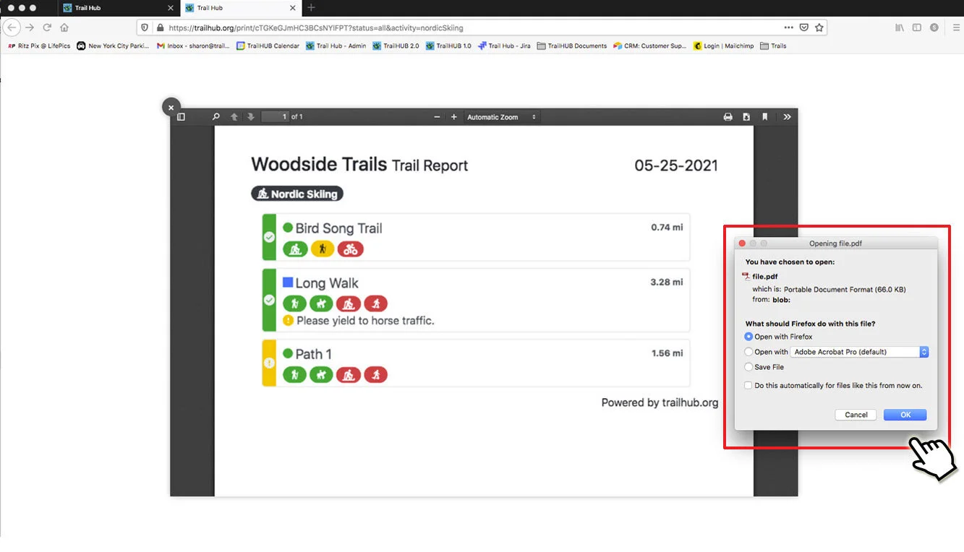Go to previous PDF page arrow

click(234, 117)
